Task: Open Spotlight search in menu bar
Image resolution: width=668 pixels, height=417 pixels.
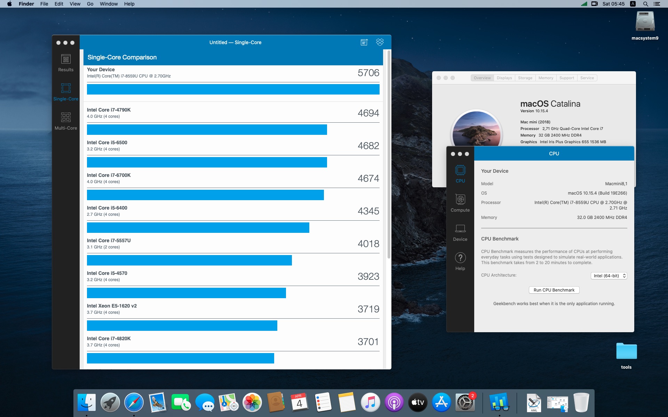Action: pos(645,4)
